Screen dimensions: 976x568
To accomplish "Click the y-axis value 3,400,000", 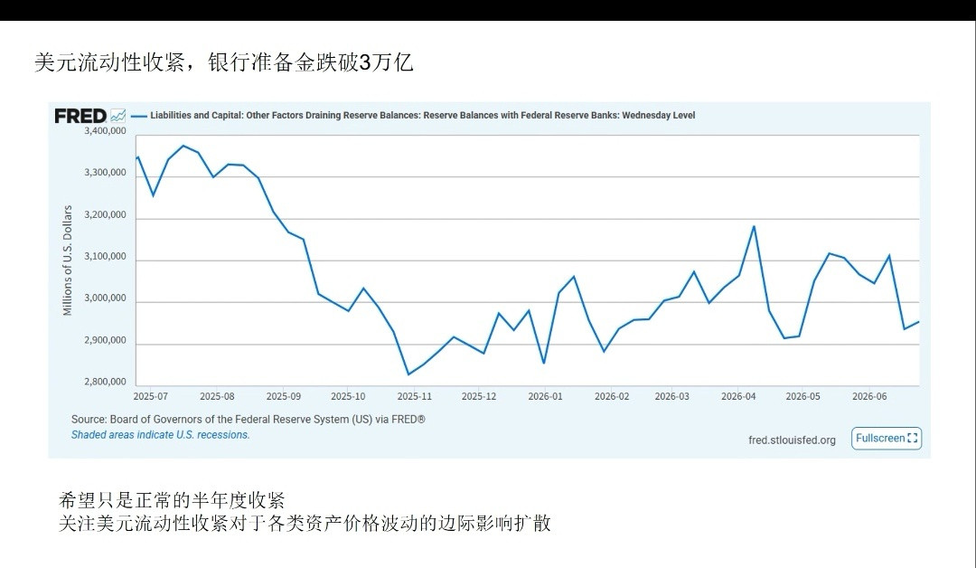I will click(105, 131).
